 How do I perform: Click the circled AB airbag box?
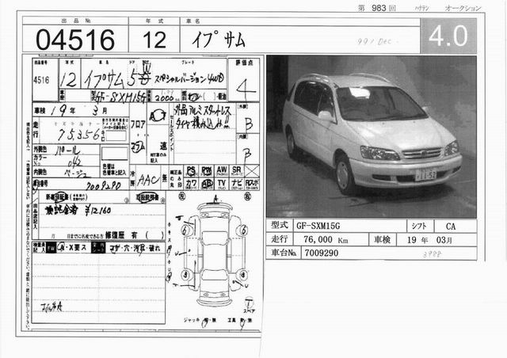click(x=206, y=183)
